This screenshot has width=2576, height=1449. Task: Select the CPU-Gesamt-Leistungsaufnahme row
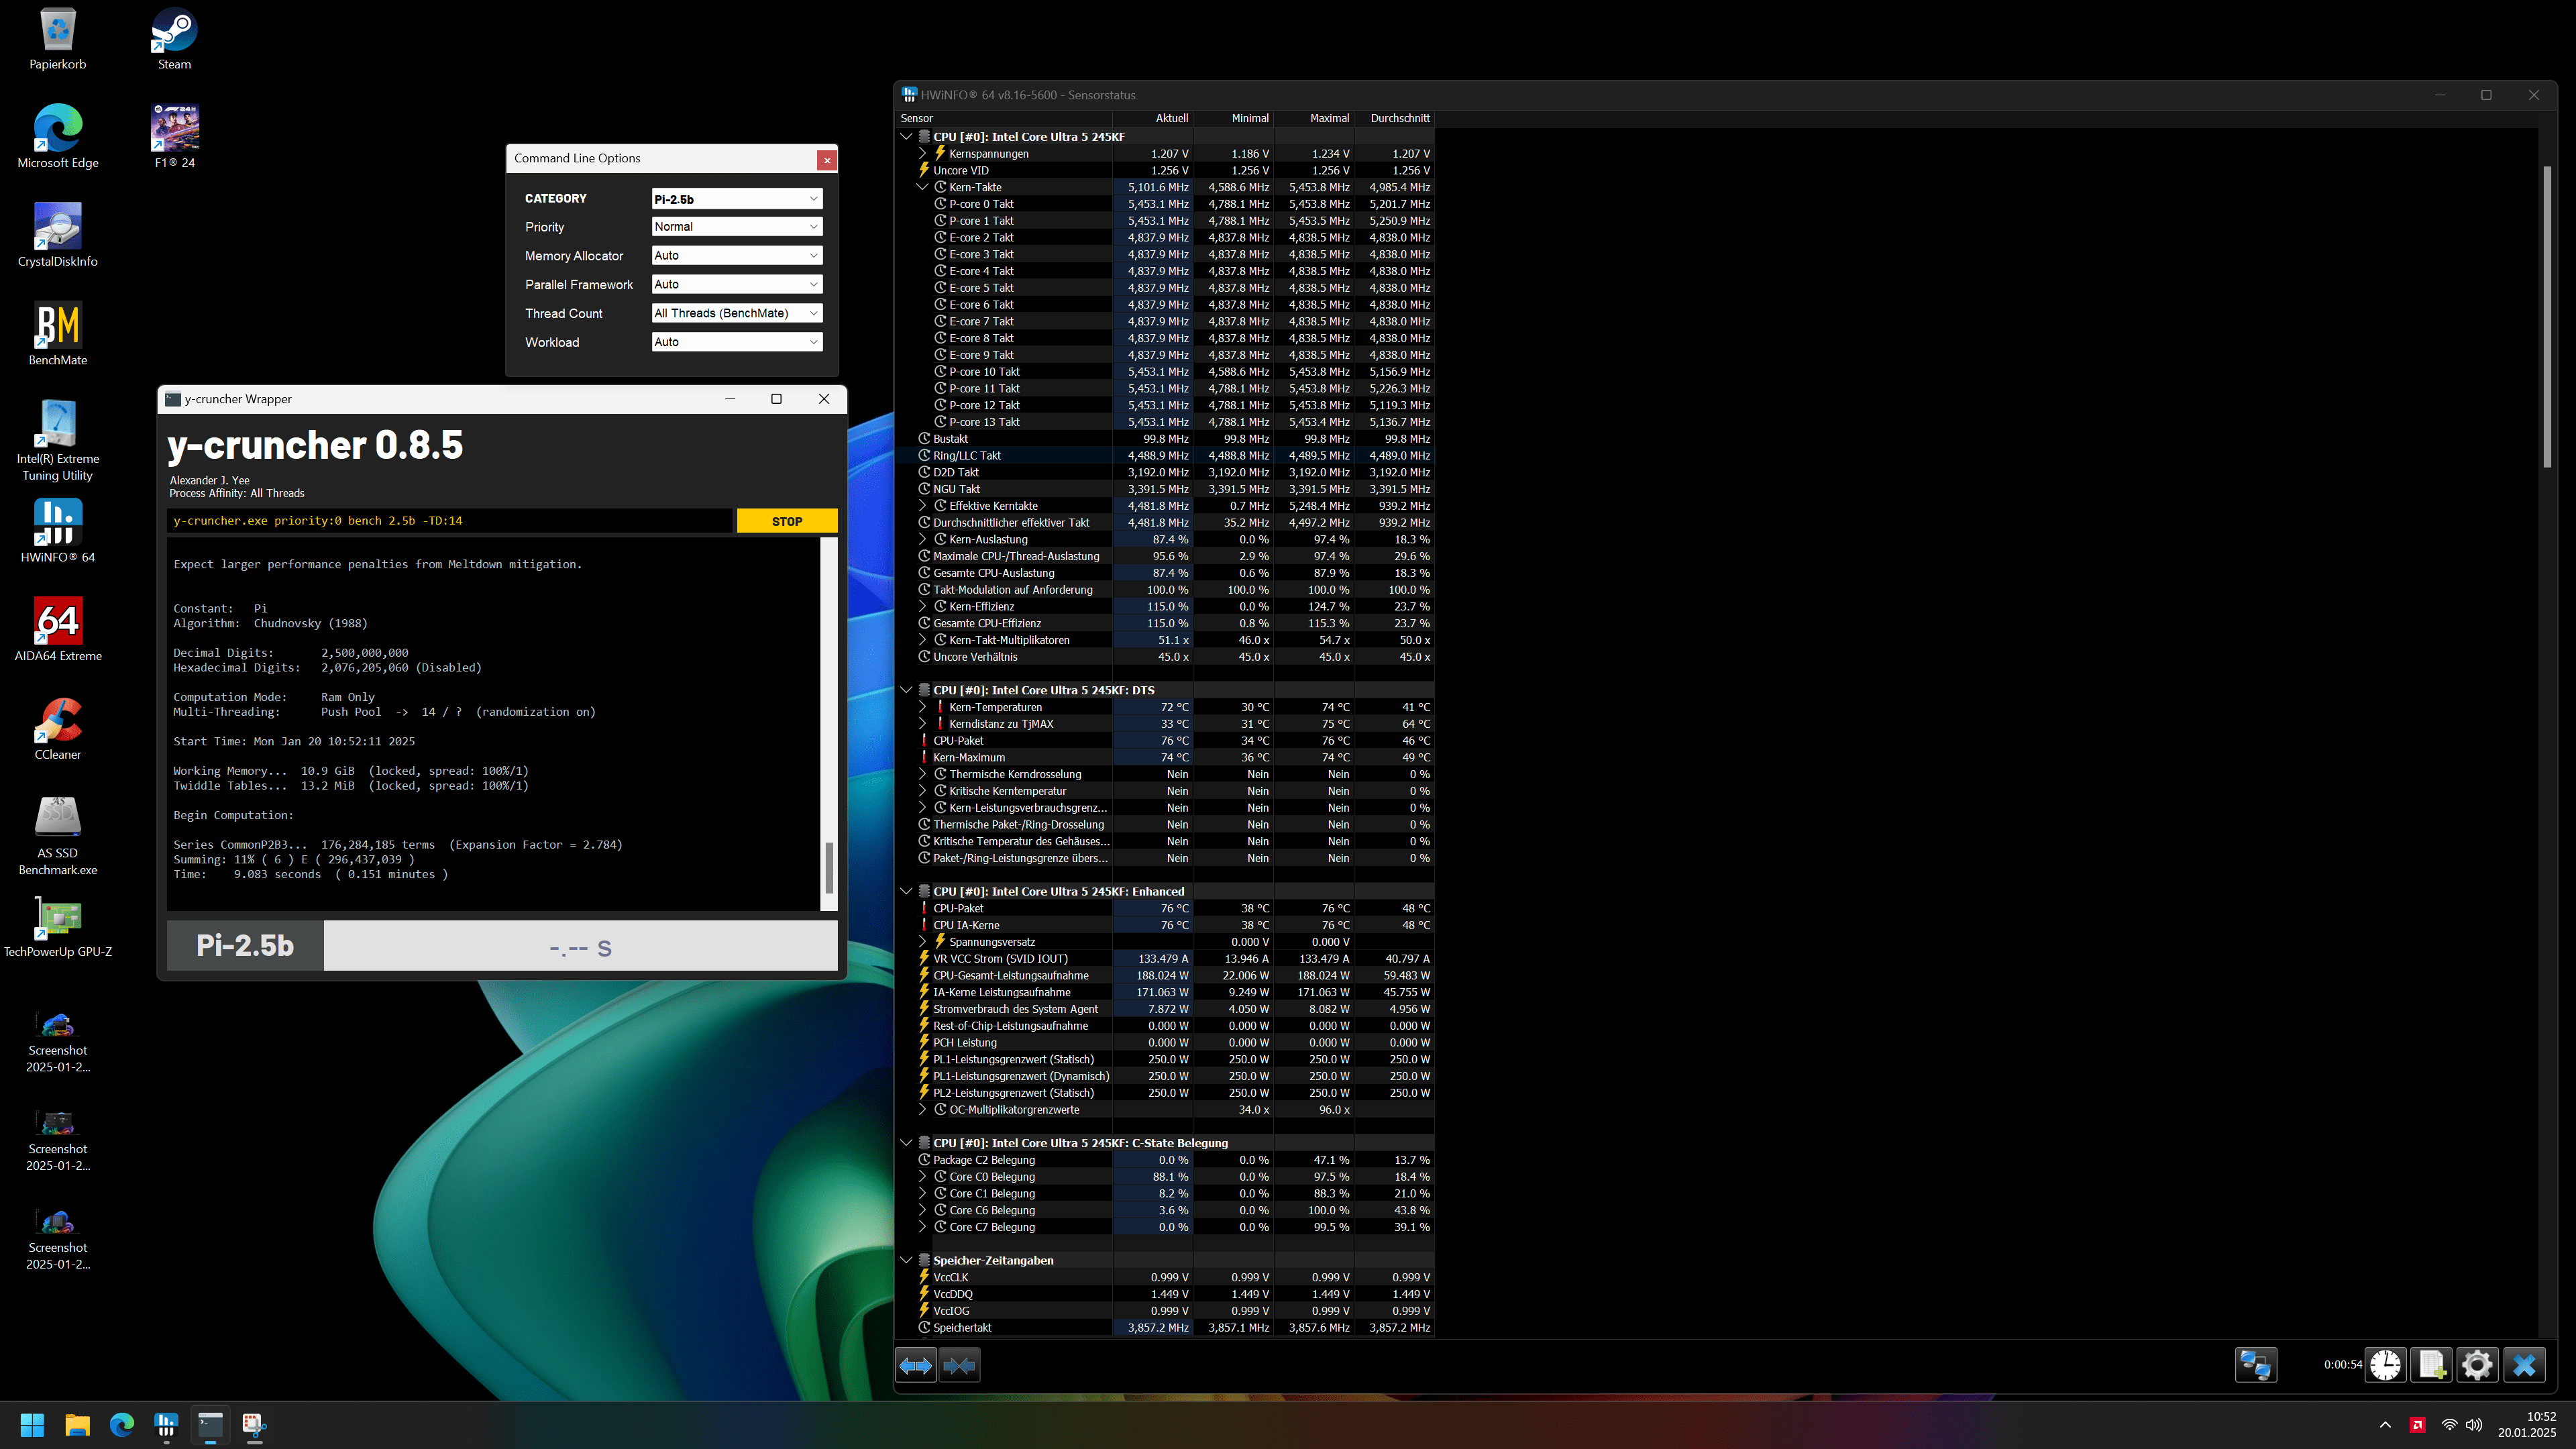pos(1165,975)
